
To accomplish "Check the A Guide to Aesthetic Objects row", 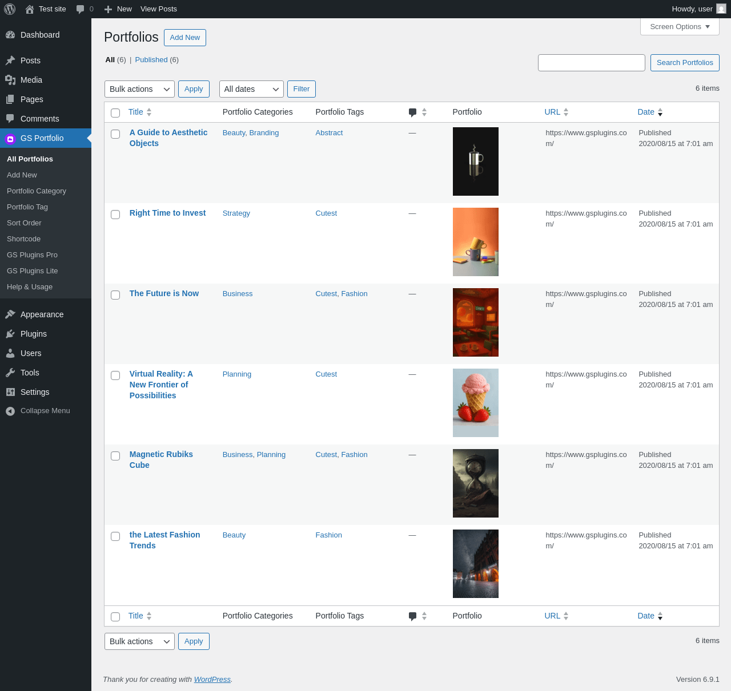I will pyautogui.click(x=115, y=134).
